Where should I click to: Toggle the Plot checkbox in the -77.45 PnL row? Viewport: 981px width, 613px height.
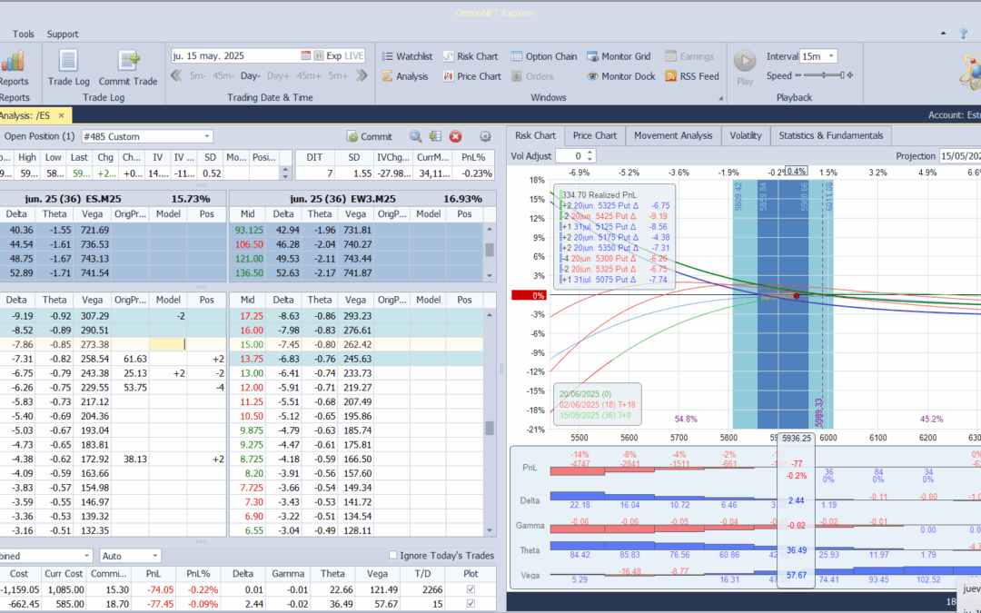(x=471, y=604)
